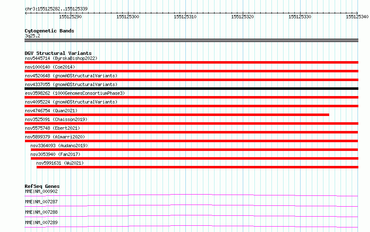
Task: Open variant nsv5445714 (ByrskaBishop2022) label
Action: (x=61, y=58)
